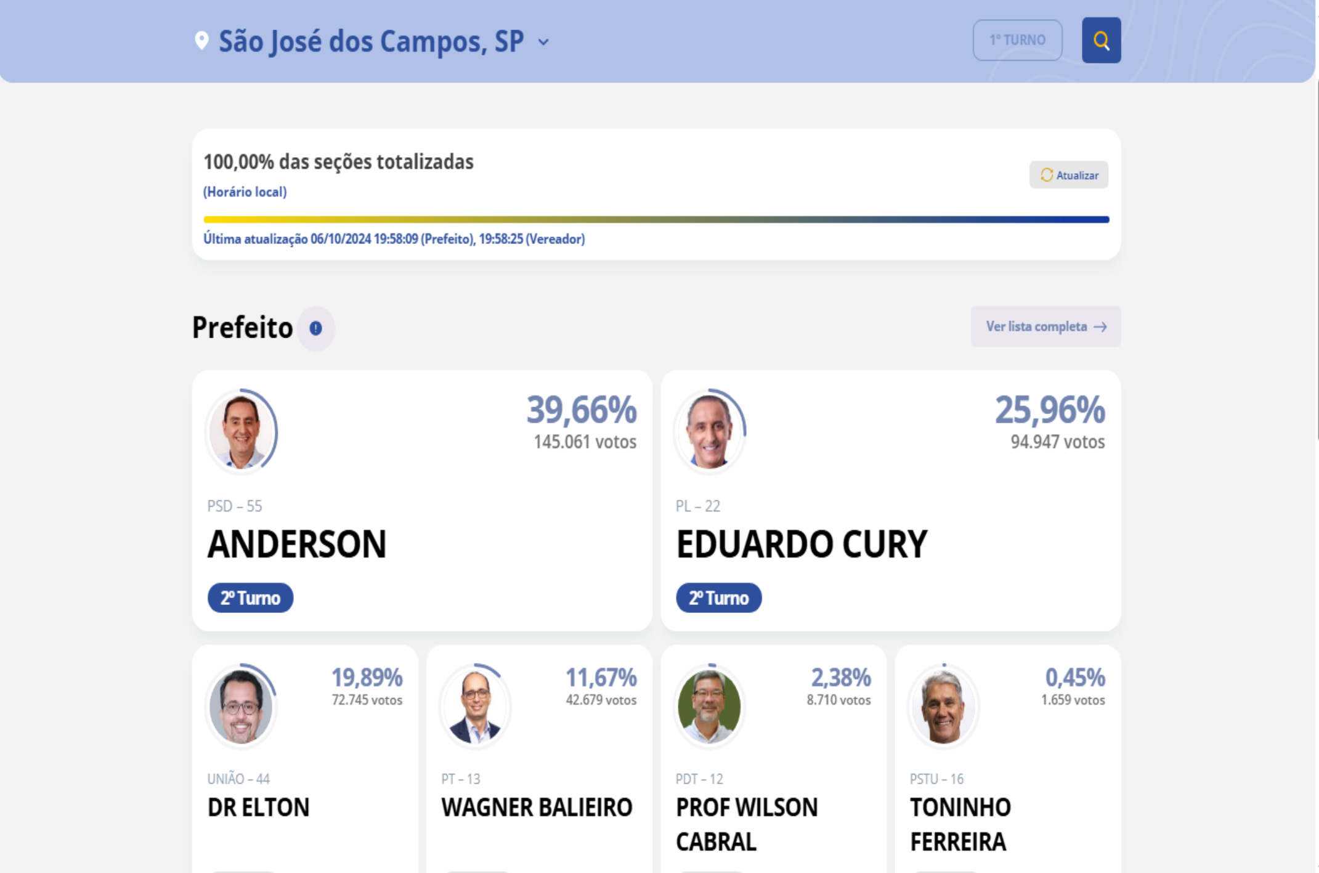This screenshot has width=1319, height=873.
Task: Click the Atualizar refresh icon
Action: [1047, 175]
